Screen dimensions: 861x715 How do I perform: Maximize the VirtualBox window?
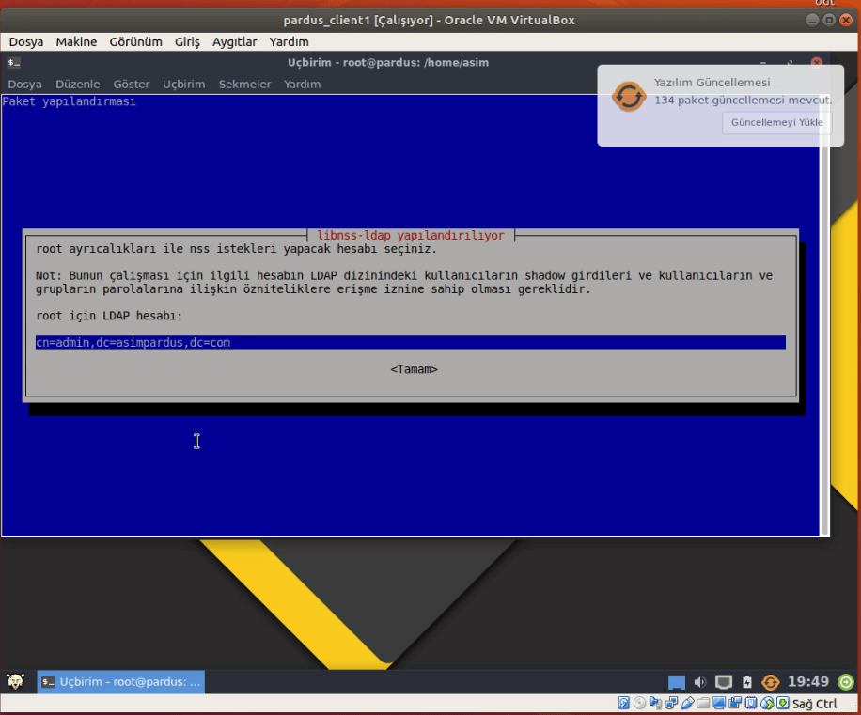click(x=829, y=21)
